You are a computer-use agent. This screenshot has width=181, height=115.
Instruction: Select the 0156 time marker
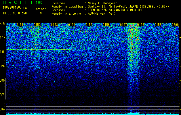[106, 25]
